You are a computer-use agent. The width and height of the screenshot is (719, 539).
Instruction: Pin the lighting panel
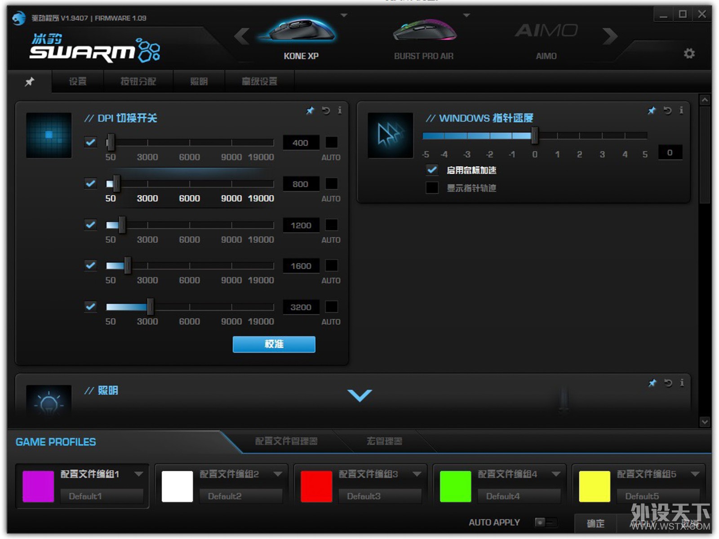coord(652,383)
